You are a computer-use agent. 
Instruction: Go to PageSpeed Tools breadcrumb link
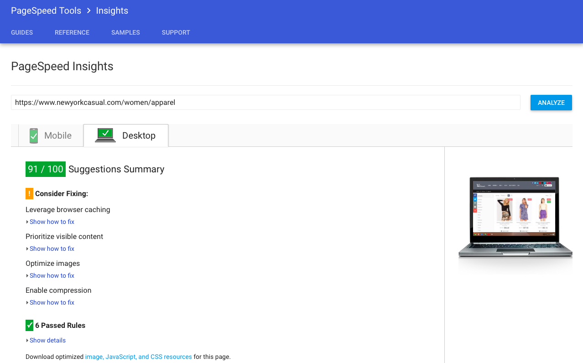point(46,10)
